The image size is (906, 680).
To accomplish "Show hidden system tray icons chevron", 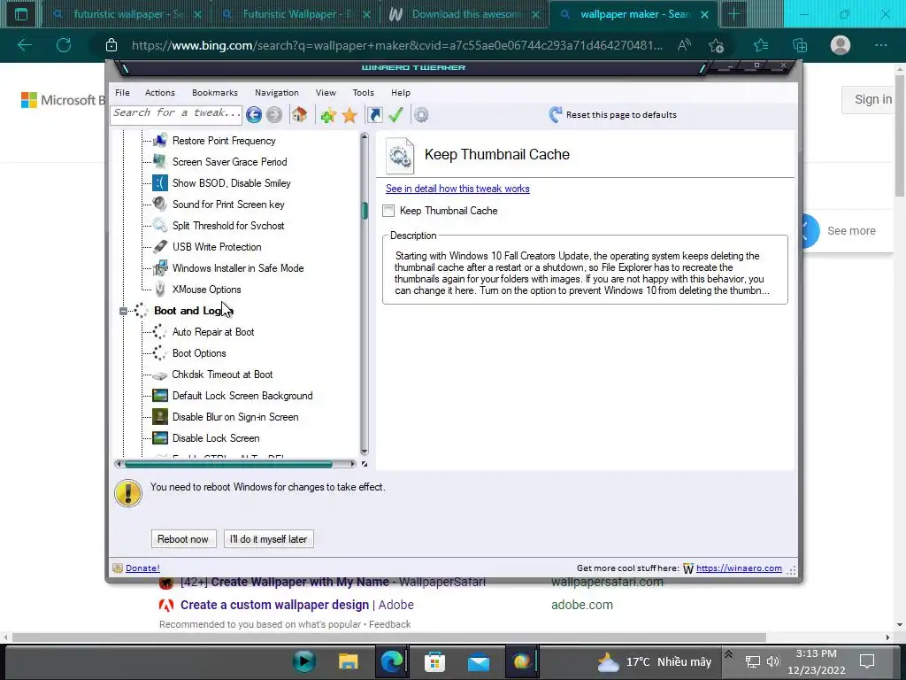I will (728, 654).
